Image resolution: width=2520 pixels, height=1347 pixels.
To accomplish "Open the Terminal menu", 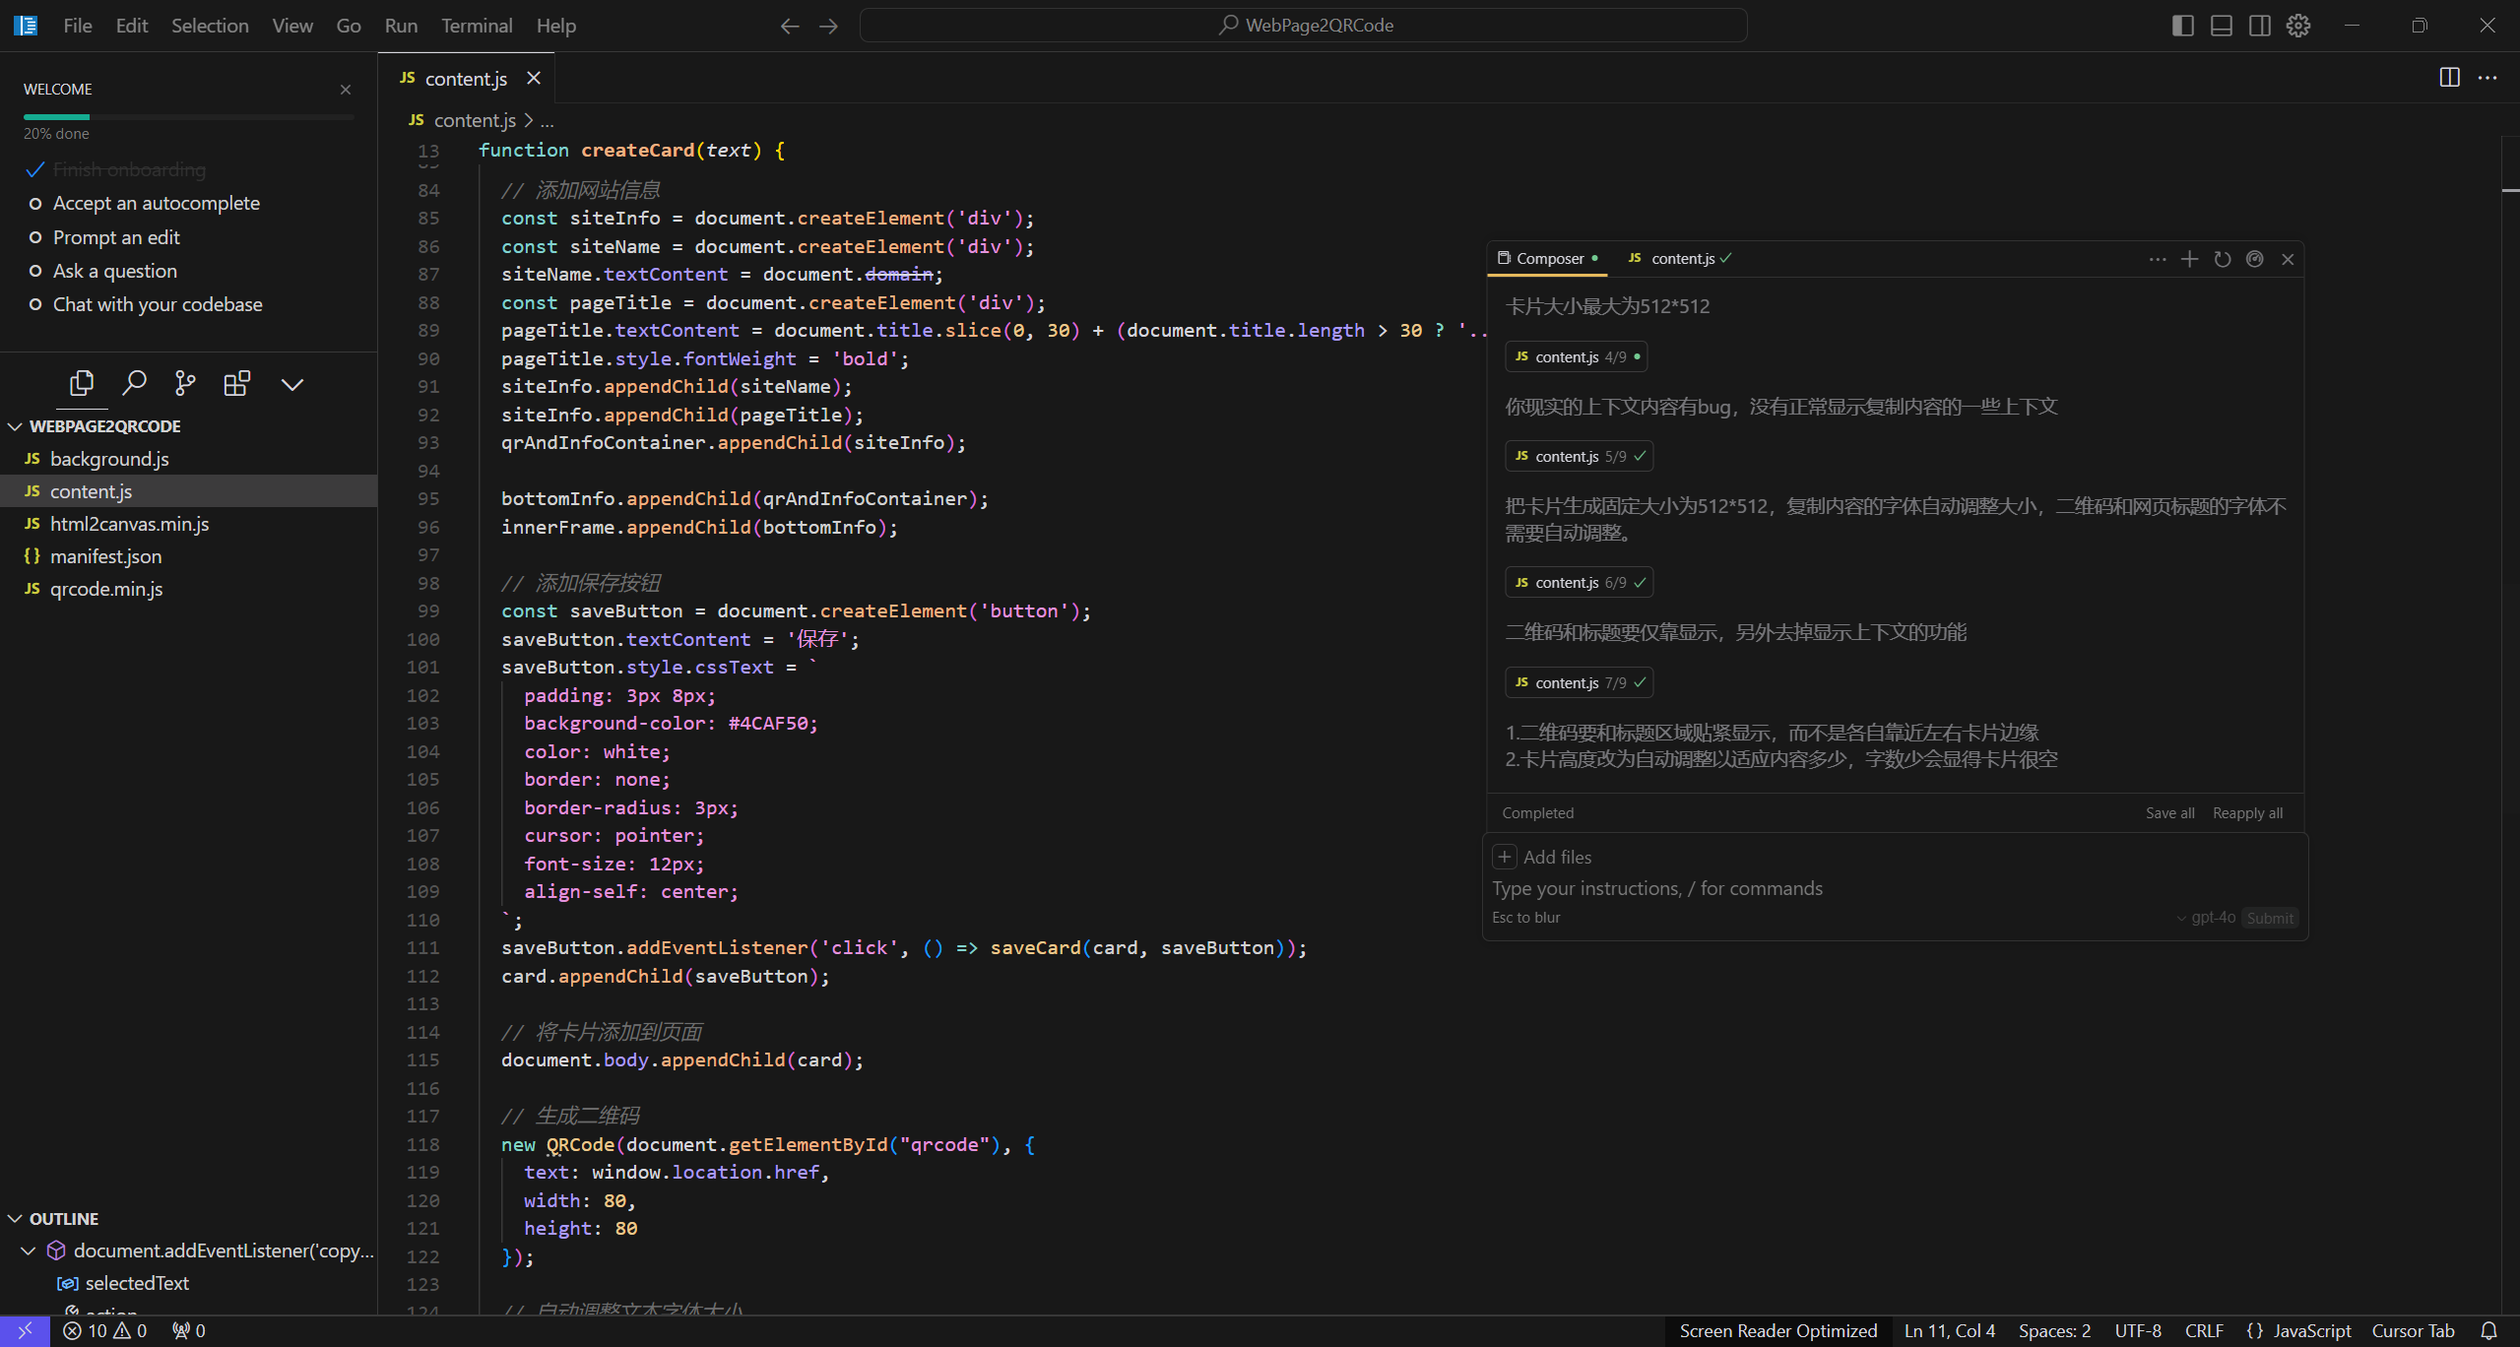I will pos(476,26).
